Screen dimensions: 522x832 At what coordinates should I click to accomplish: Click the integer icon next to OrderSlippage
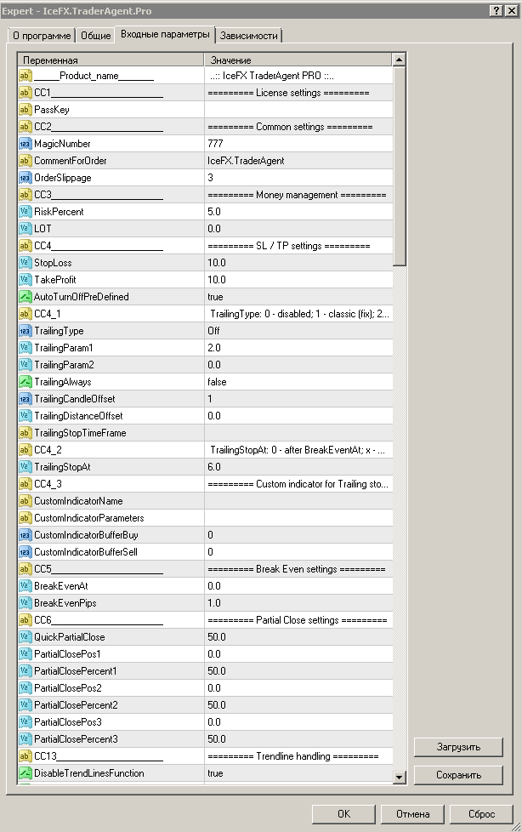[x=25, y=178]
